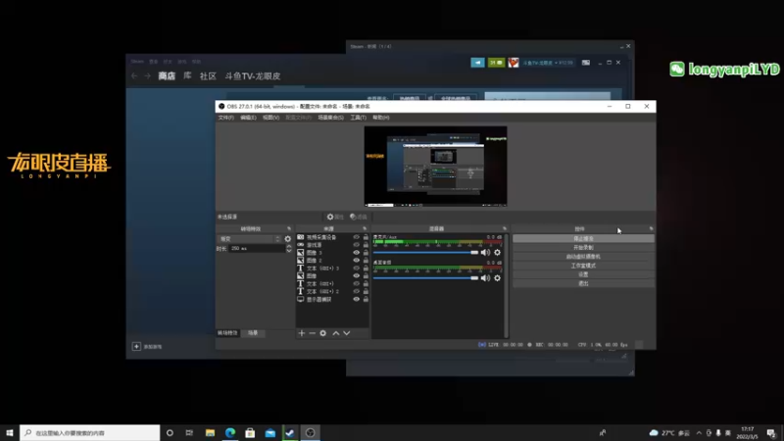Open desktop audio settings gear
Screen dimensions: 784x441
[x=497, y=278]
